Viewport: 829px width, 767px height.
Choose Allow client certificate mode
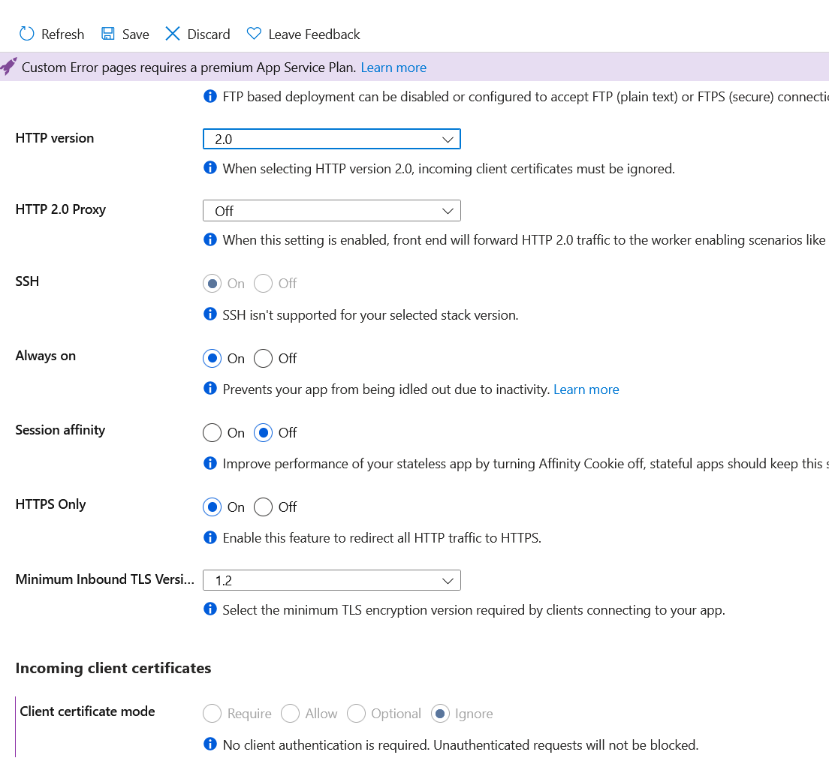290,713
